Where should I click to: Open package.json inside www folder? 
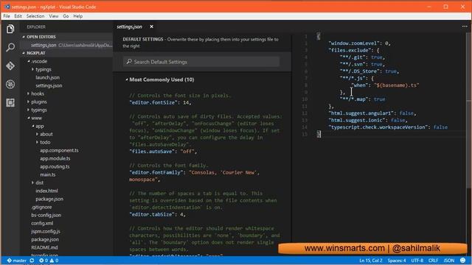[49, 199]
